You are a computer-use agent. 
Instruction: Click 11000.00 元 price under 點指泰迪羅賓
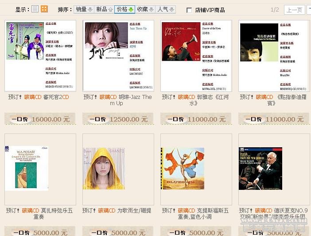point(284,119)
